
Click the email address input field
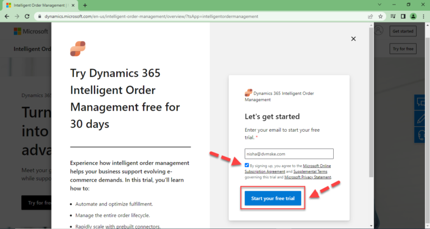point(289,154)
